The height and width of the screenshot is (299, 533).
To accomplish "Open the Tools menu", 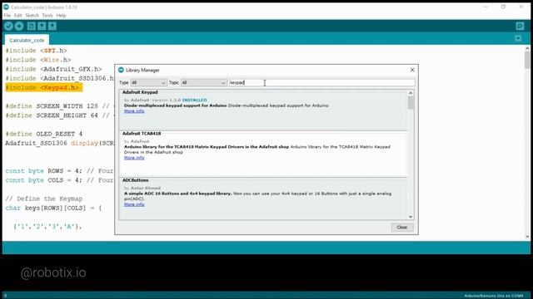I will click(47, 15).
